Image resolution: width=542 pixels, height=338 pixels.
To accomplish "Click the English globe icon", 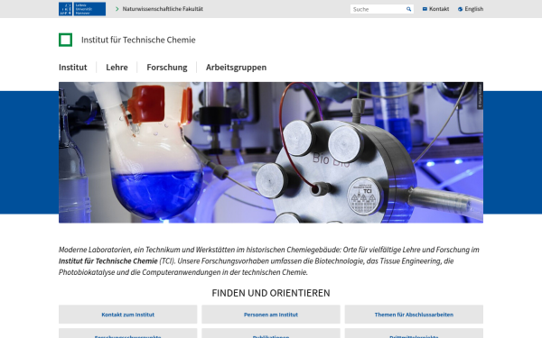I will click(460, 9).
